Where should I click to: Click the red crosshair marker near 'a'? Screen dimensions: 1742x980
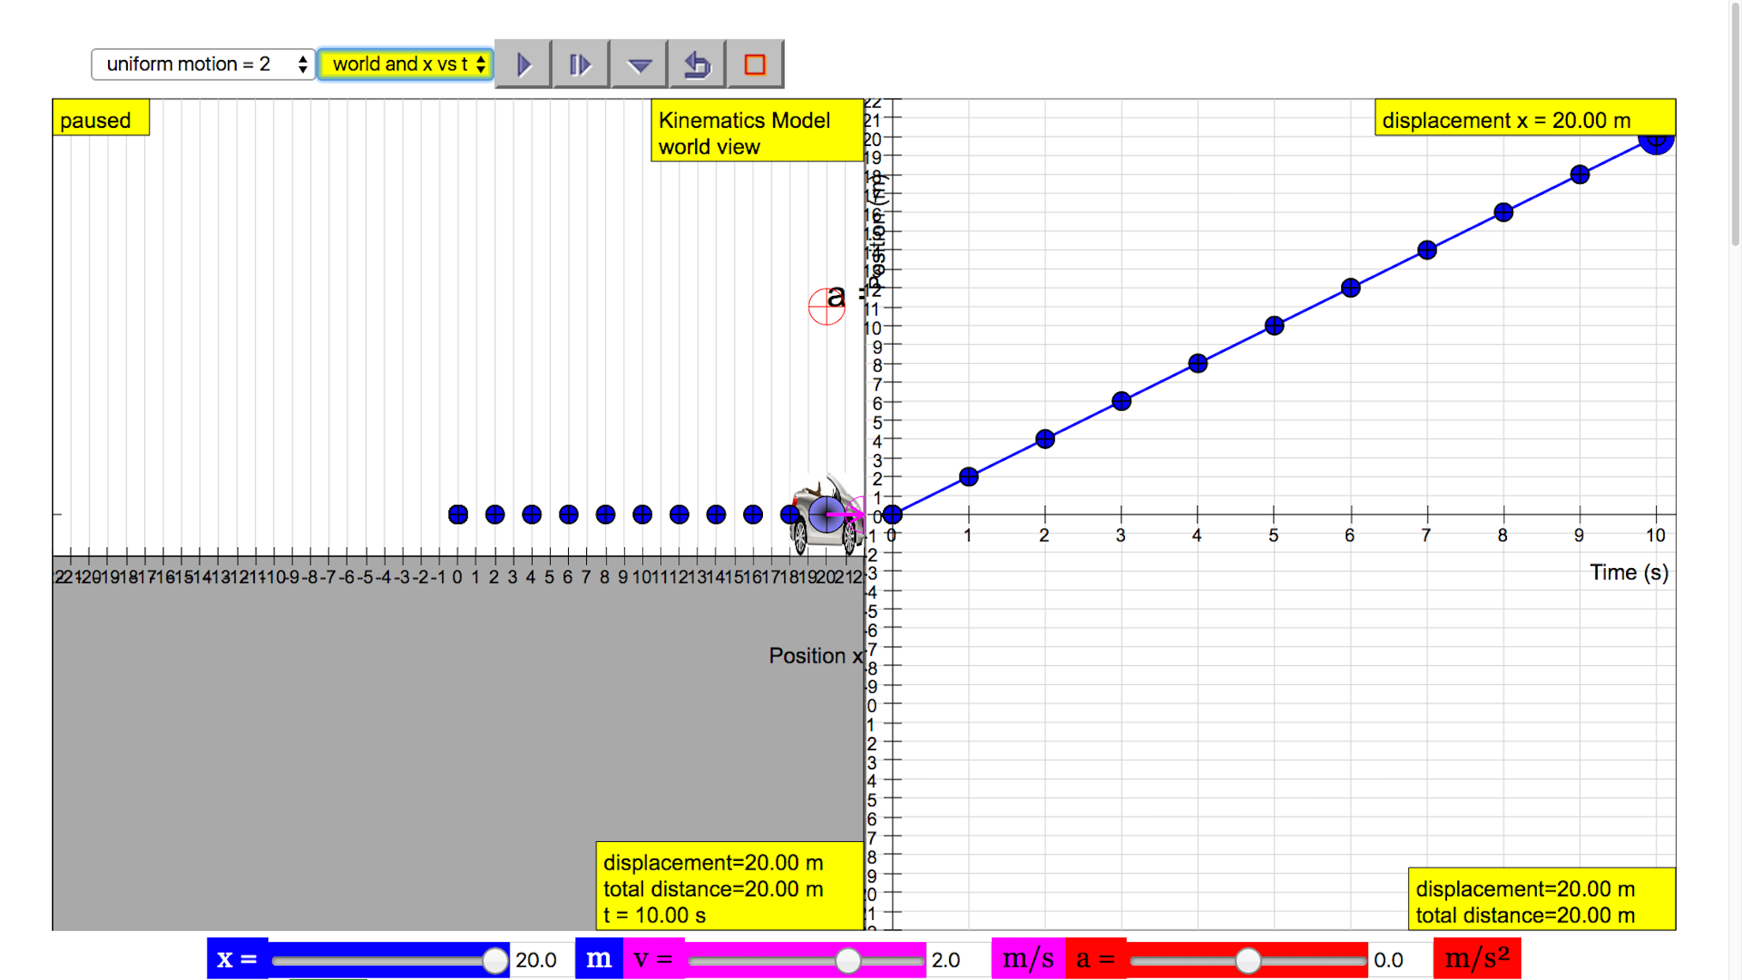coord(826,307)
